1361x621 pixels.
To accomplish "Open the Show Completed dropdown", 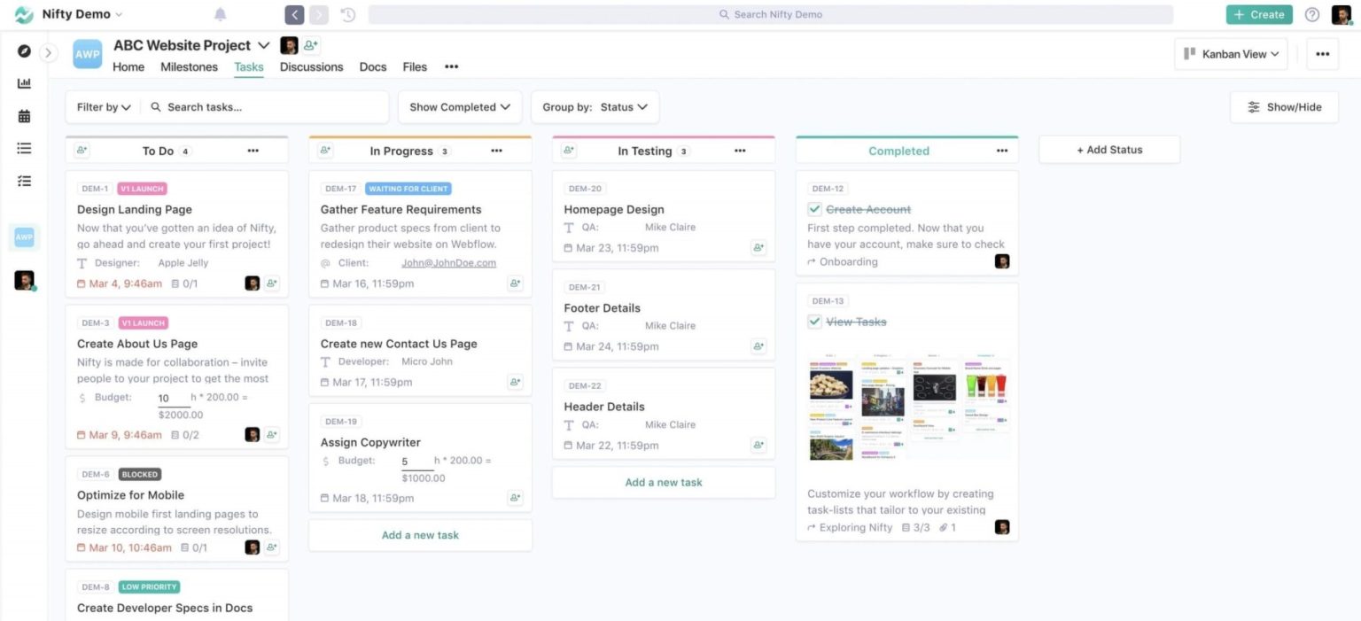I will coord(459,106).
